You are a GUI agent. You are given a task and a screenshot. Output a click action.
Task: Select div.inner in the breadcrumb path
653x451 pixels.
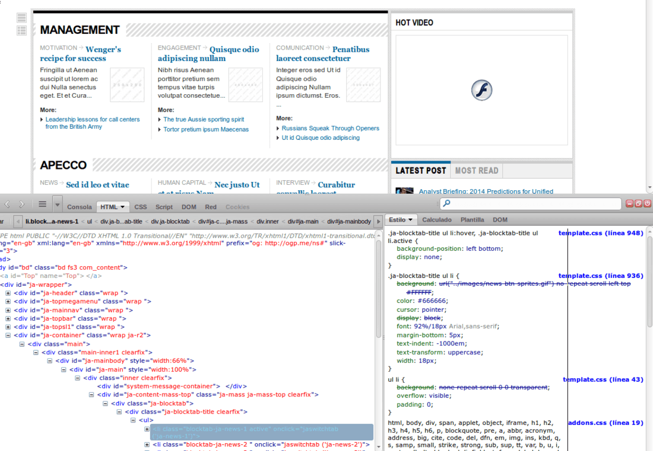coord(267,222)
